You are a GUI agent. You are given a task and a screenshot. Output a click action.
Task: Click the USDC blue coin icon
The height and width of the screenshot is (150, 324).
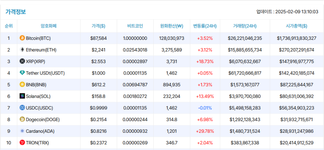(x=22, y=108)
